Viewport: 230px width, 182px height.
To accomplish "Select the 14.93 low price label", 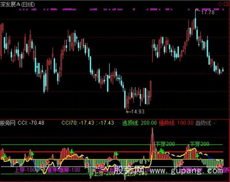I will coord(138,111).
